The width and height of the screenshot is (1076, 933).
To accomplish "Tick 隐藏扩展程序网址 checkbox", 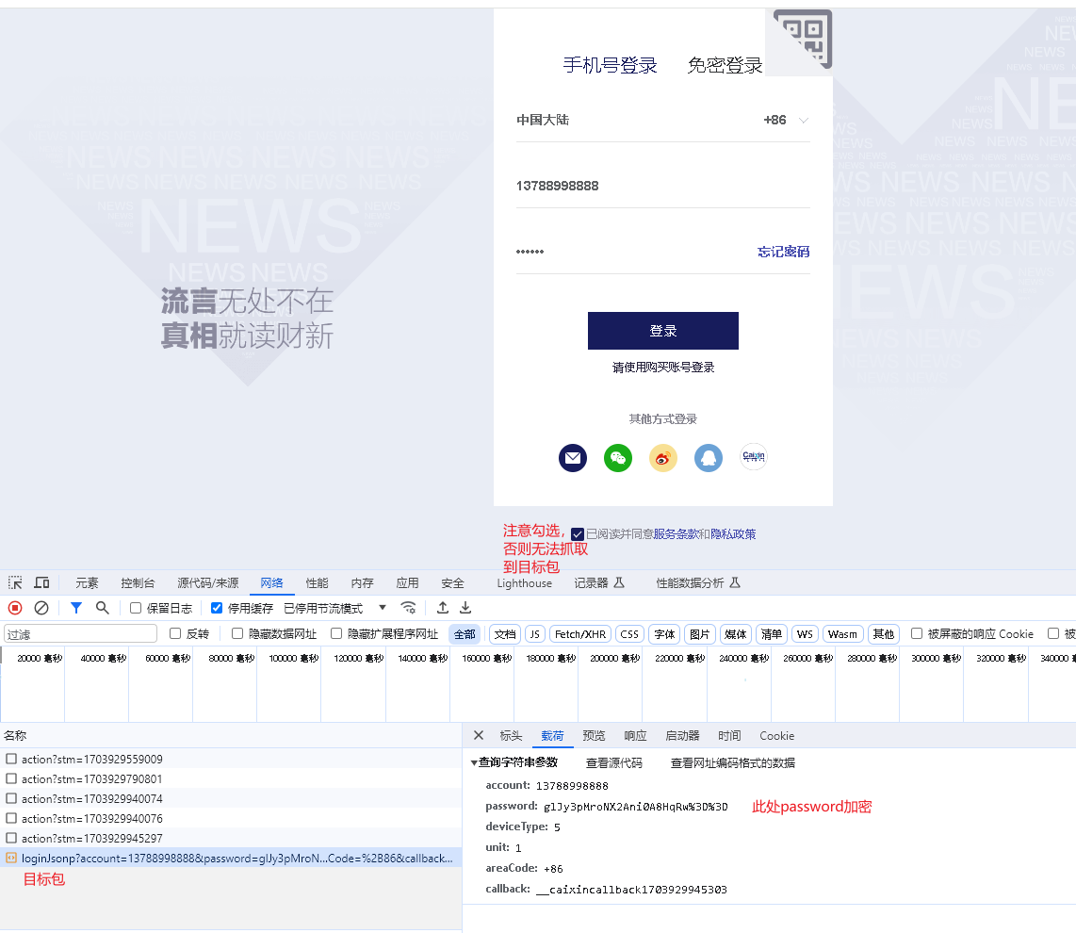I will [x=336, y=633].
